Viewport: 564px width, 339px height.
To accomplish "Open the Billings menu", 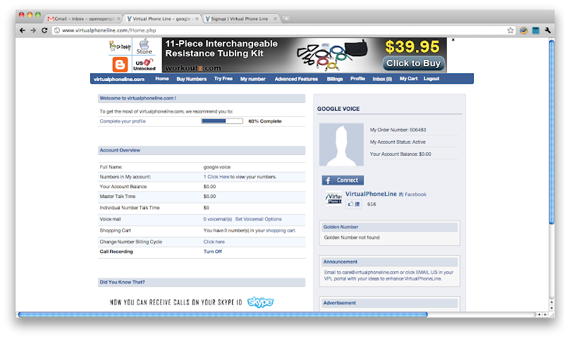I will pyautogui.click(x=335, y=79).
